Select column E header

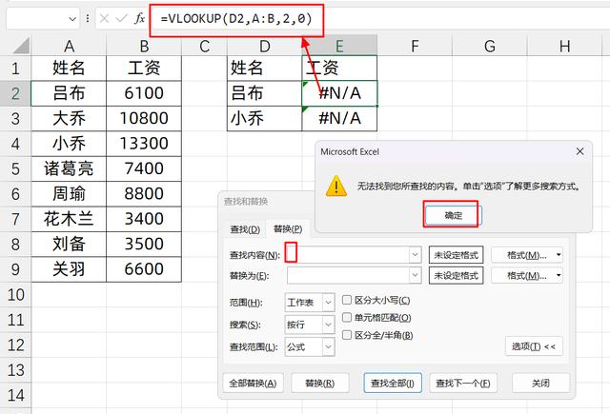339,47
